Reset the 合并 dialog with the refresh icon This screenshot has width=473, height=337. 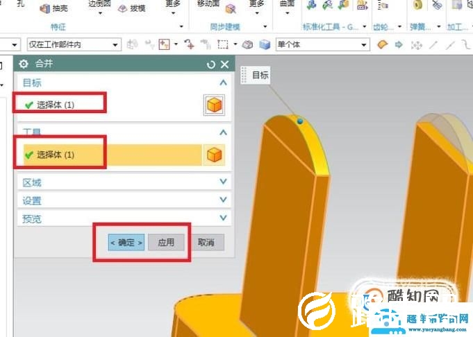tap(211, 64)
